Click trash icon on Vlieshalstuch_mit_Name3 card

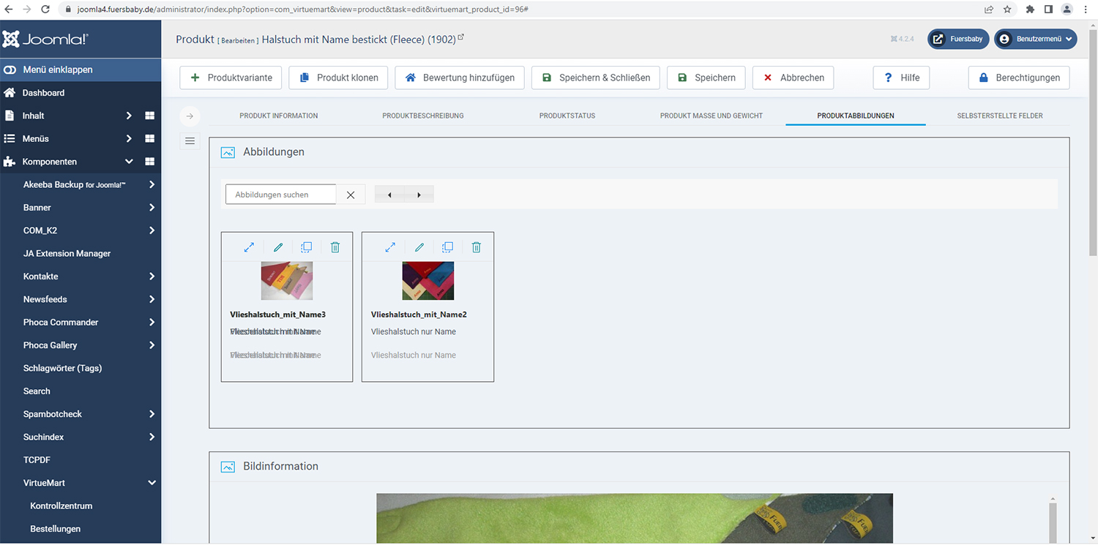(x=335, y=247)
